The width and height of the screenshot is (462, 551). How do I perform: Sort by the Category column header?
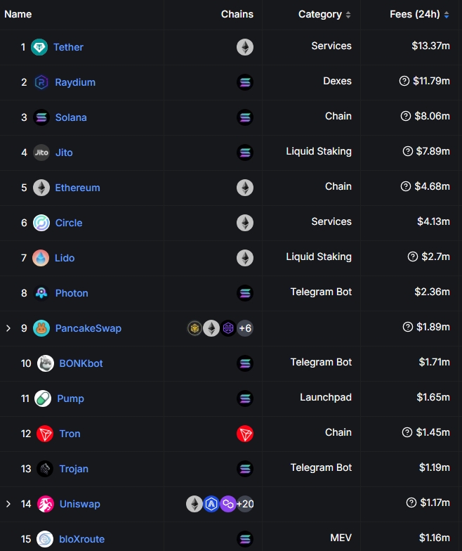(x=324, y=14)
